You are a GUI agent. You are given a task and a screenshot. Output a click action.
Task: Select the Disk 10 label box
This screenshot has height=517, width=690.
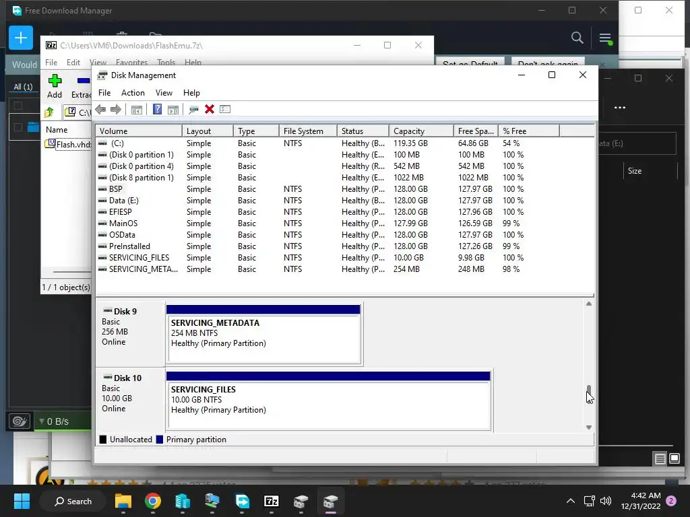(130, 400)
